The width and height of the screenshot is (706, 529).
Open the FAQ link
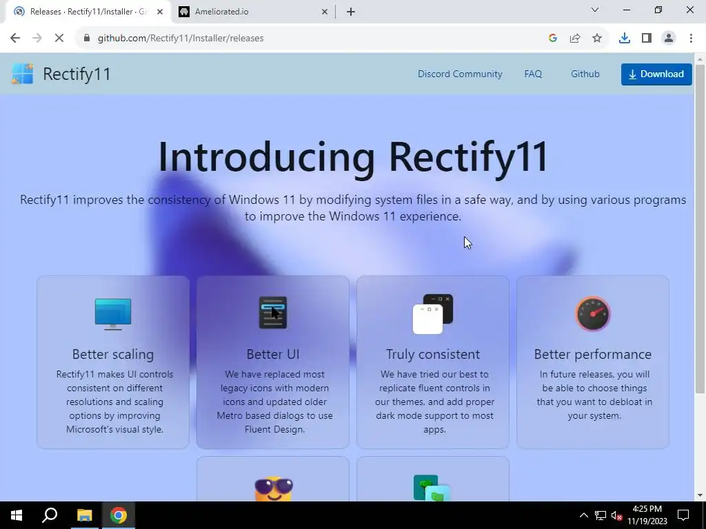(x=533, y=74)
